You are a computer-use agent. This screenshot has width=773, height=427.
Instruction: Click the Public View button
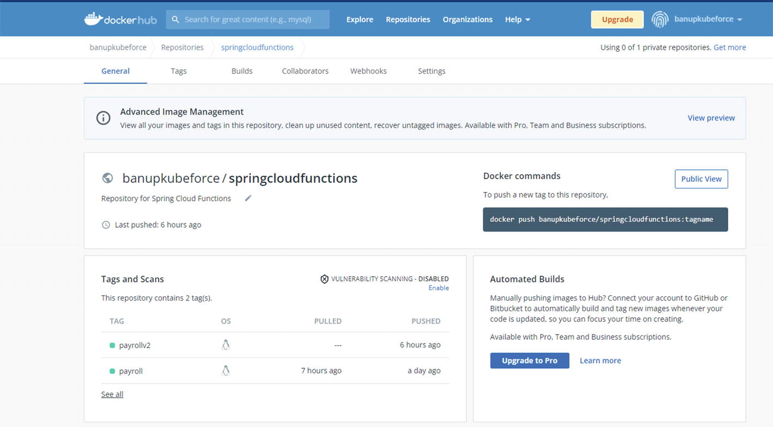701,179
